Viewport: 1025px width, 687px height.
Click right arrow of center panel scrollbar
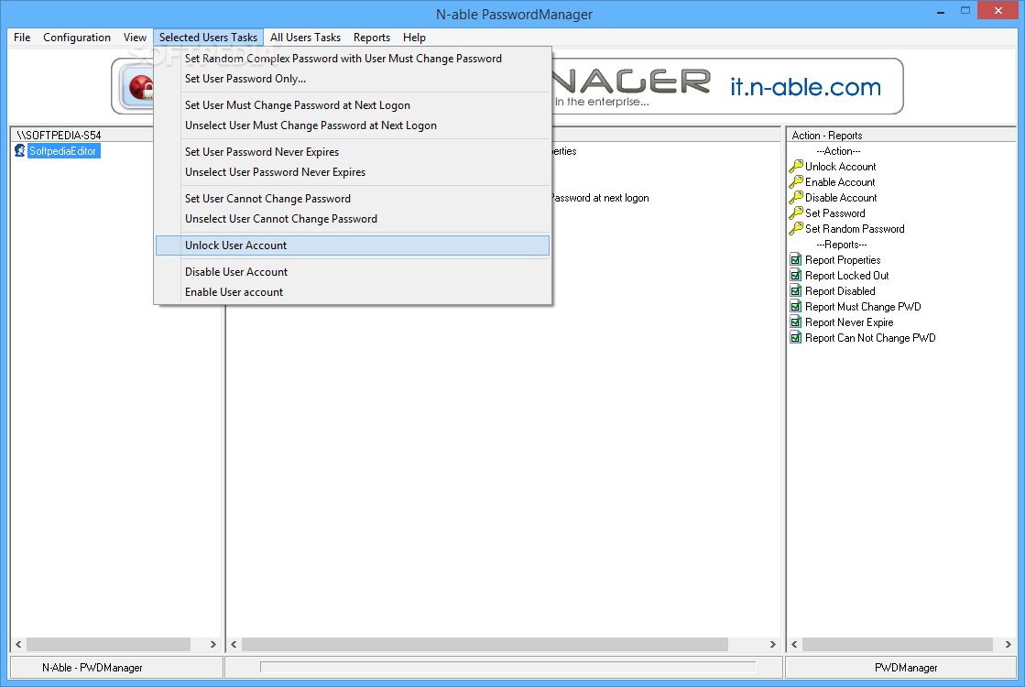point(773,645)
